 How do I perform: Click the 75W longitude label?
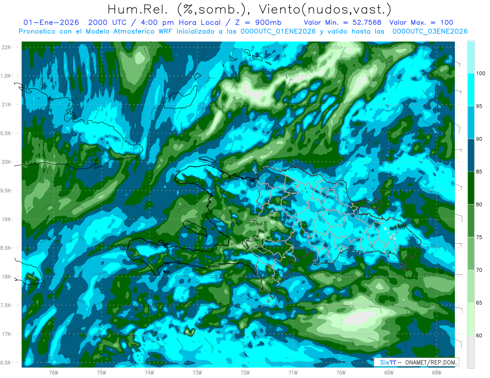pyautogui.click(x=101, y=372)
